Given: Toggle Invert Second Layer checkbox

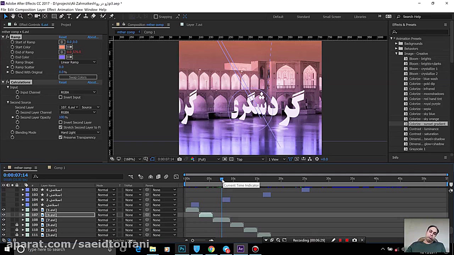Looking at the screenshot, I should [x=61, y=122].
